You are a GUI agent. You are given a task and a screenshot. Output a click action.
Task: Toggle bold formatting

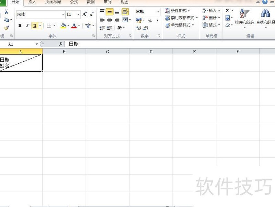coord(20,25)
